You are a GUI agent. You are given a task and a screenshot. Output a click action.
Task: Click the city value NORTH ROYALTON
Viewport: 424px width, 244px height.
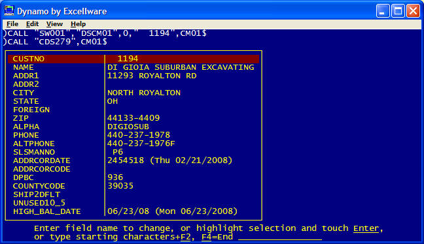point(144,93)
